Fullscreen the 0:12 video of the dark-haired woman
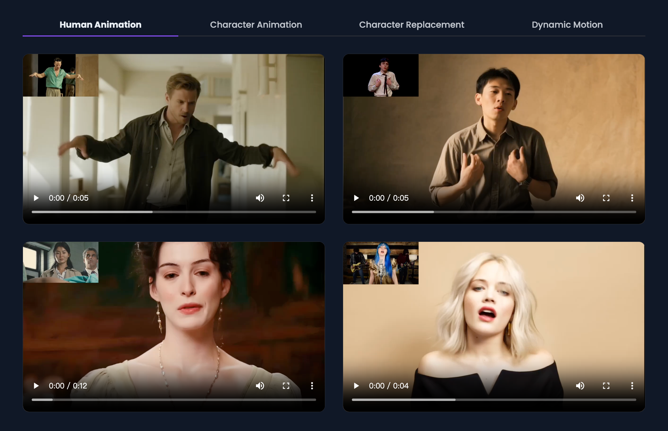The image size is (668, 431). (x=286, y=386)
